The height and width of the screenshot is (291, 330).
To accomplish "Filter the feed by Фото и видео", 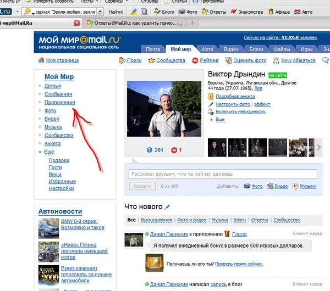I will (x=191, y=220).
